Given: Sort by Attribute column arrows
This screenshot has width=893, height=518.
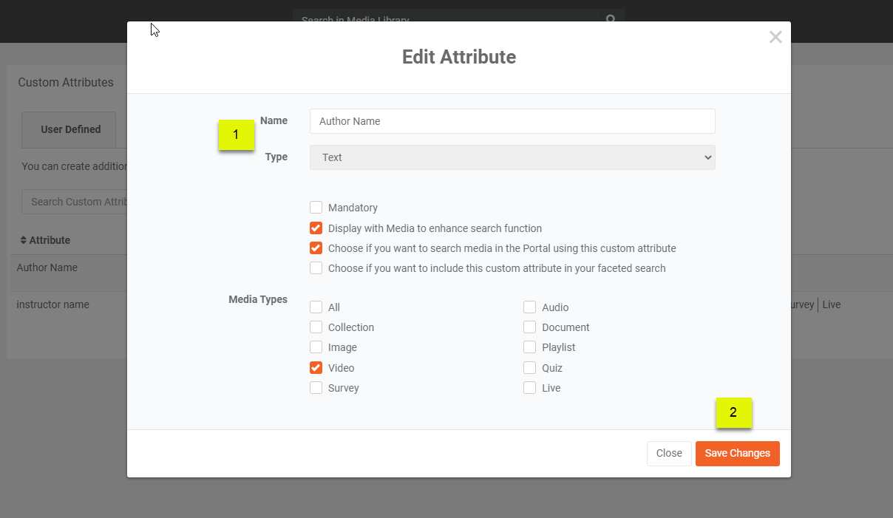Looking at the screenshot, I should 23,240.
